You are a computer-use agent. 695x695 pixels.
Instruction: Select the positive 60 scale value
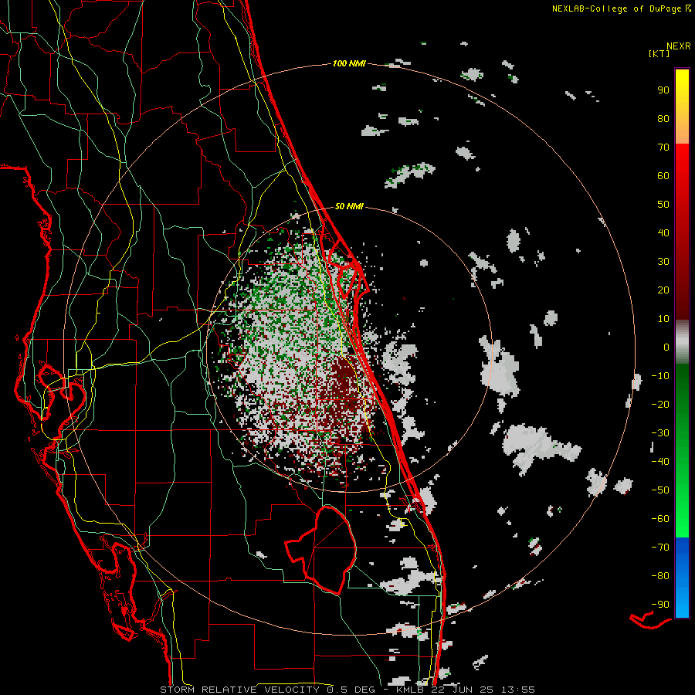[663, 176]
